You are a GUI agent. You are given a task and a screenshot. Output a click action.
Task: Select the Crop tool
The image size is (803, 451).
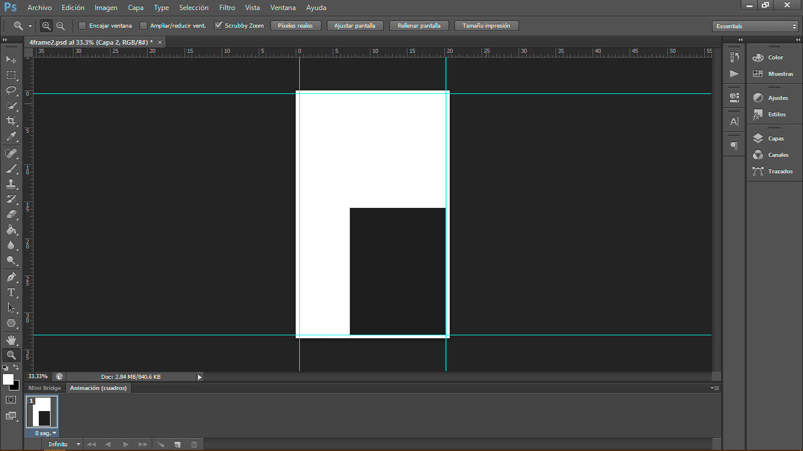(11, 121)
